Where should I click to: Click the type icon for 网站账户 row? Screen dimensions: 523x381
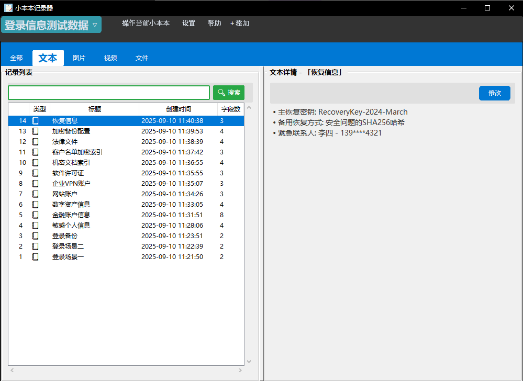tap(36, 194)
